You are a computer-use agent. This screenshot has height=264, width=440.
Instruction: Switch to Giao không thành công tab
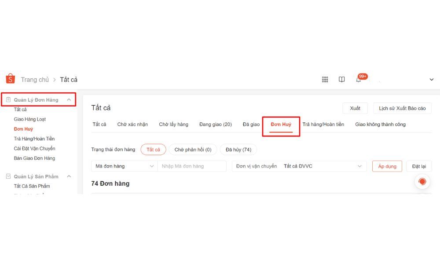pos(380,124)
